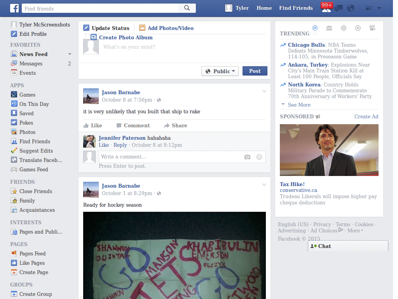Open friend requests icon with 99+ badge
This screenshot has height=299, width=398.
pyautogui.click(x=326, y=8)
